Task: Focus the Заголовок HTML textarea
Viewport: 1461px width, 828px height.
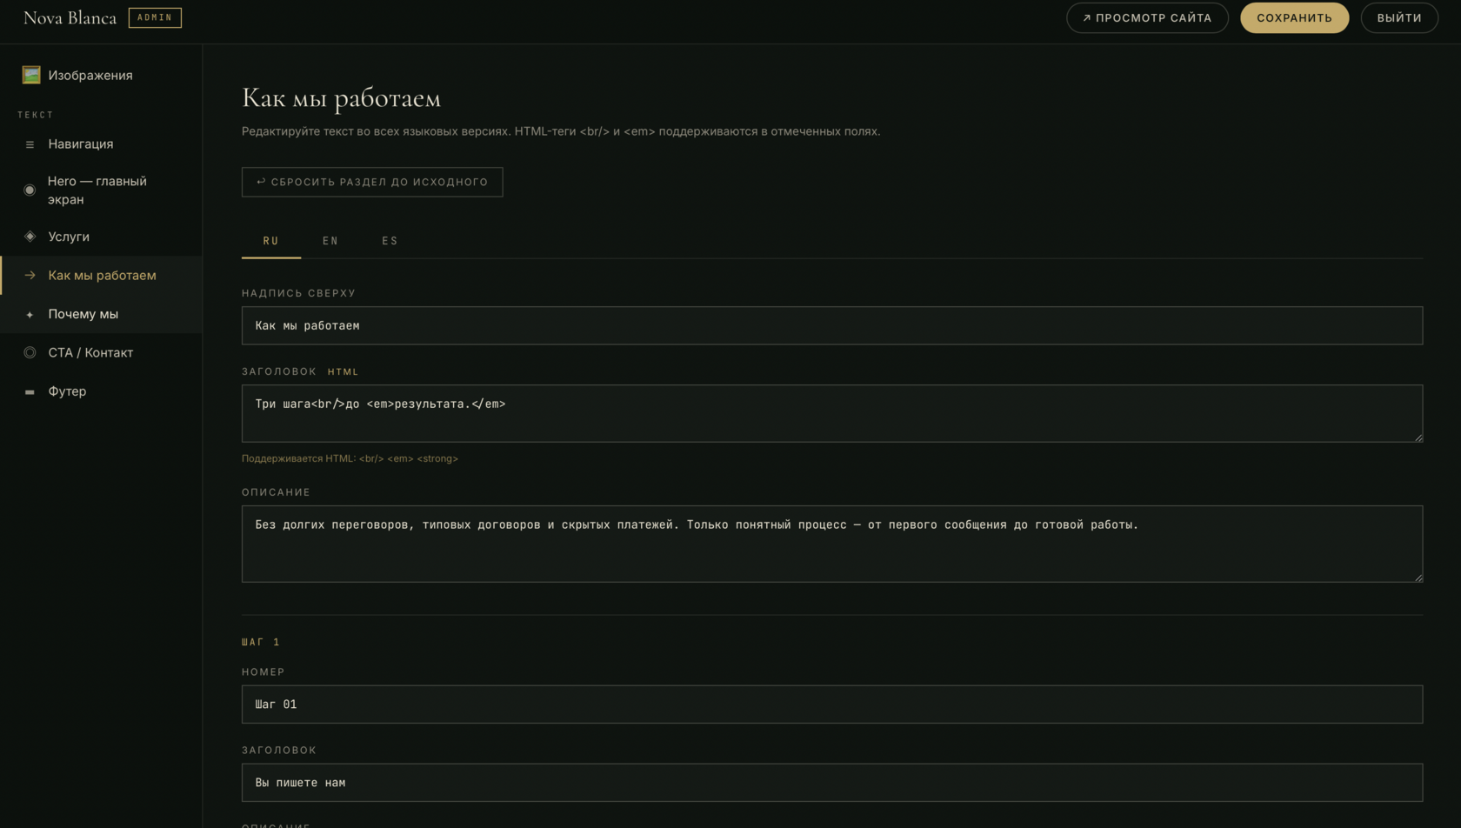Action: [831, 414]
